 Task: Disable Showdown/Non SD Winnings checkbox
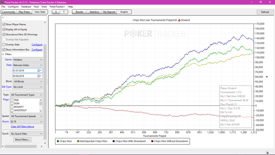pyautogui.click(x=4, y=34)
